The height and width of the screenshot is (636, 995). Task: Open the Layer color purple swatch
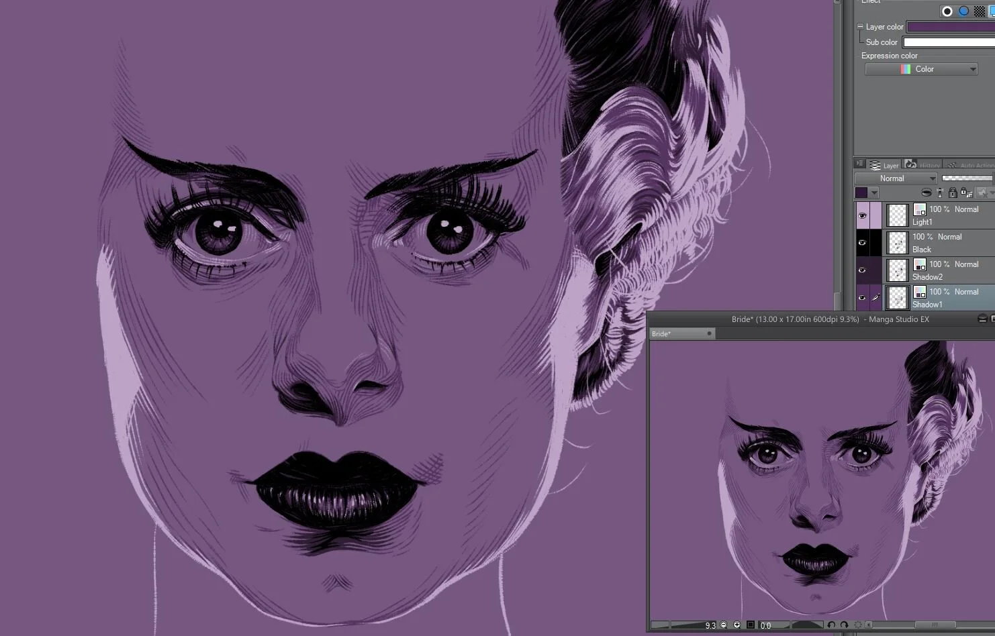[x=951, y=27]
